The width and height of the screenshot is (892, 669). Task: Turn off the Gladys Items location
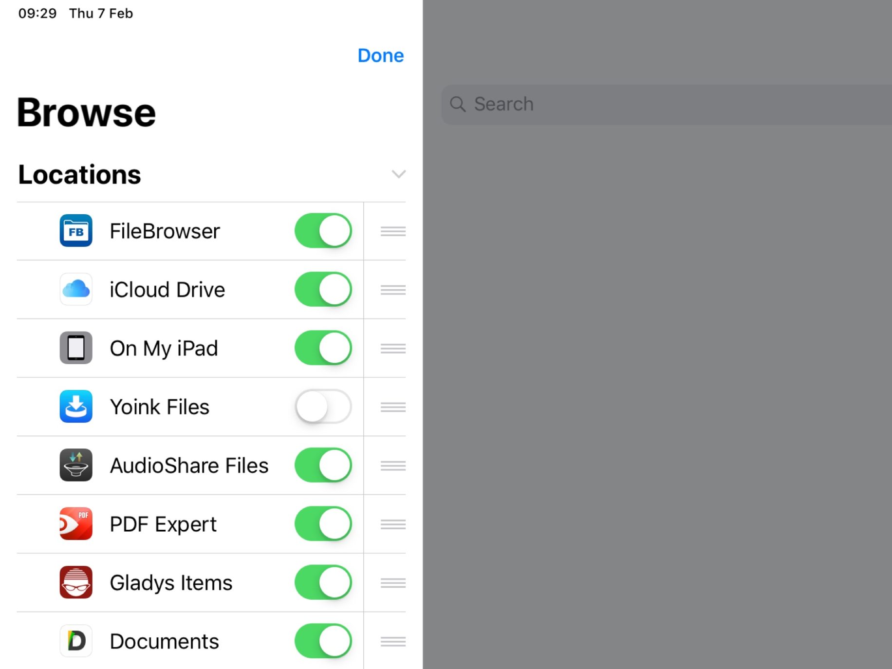coord(323,582)
